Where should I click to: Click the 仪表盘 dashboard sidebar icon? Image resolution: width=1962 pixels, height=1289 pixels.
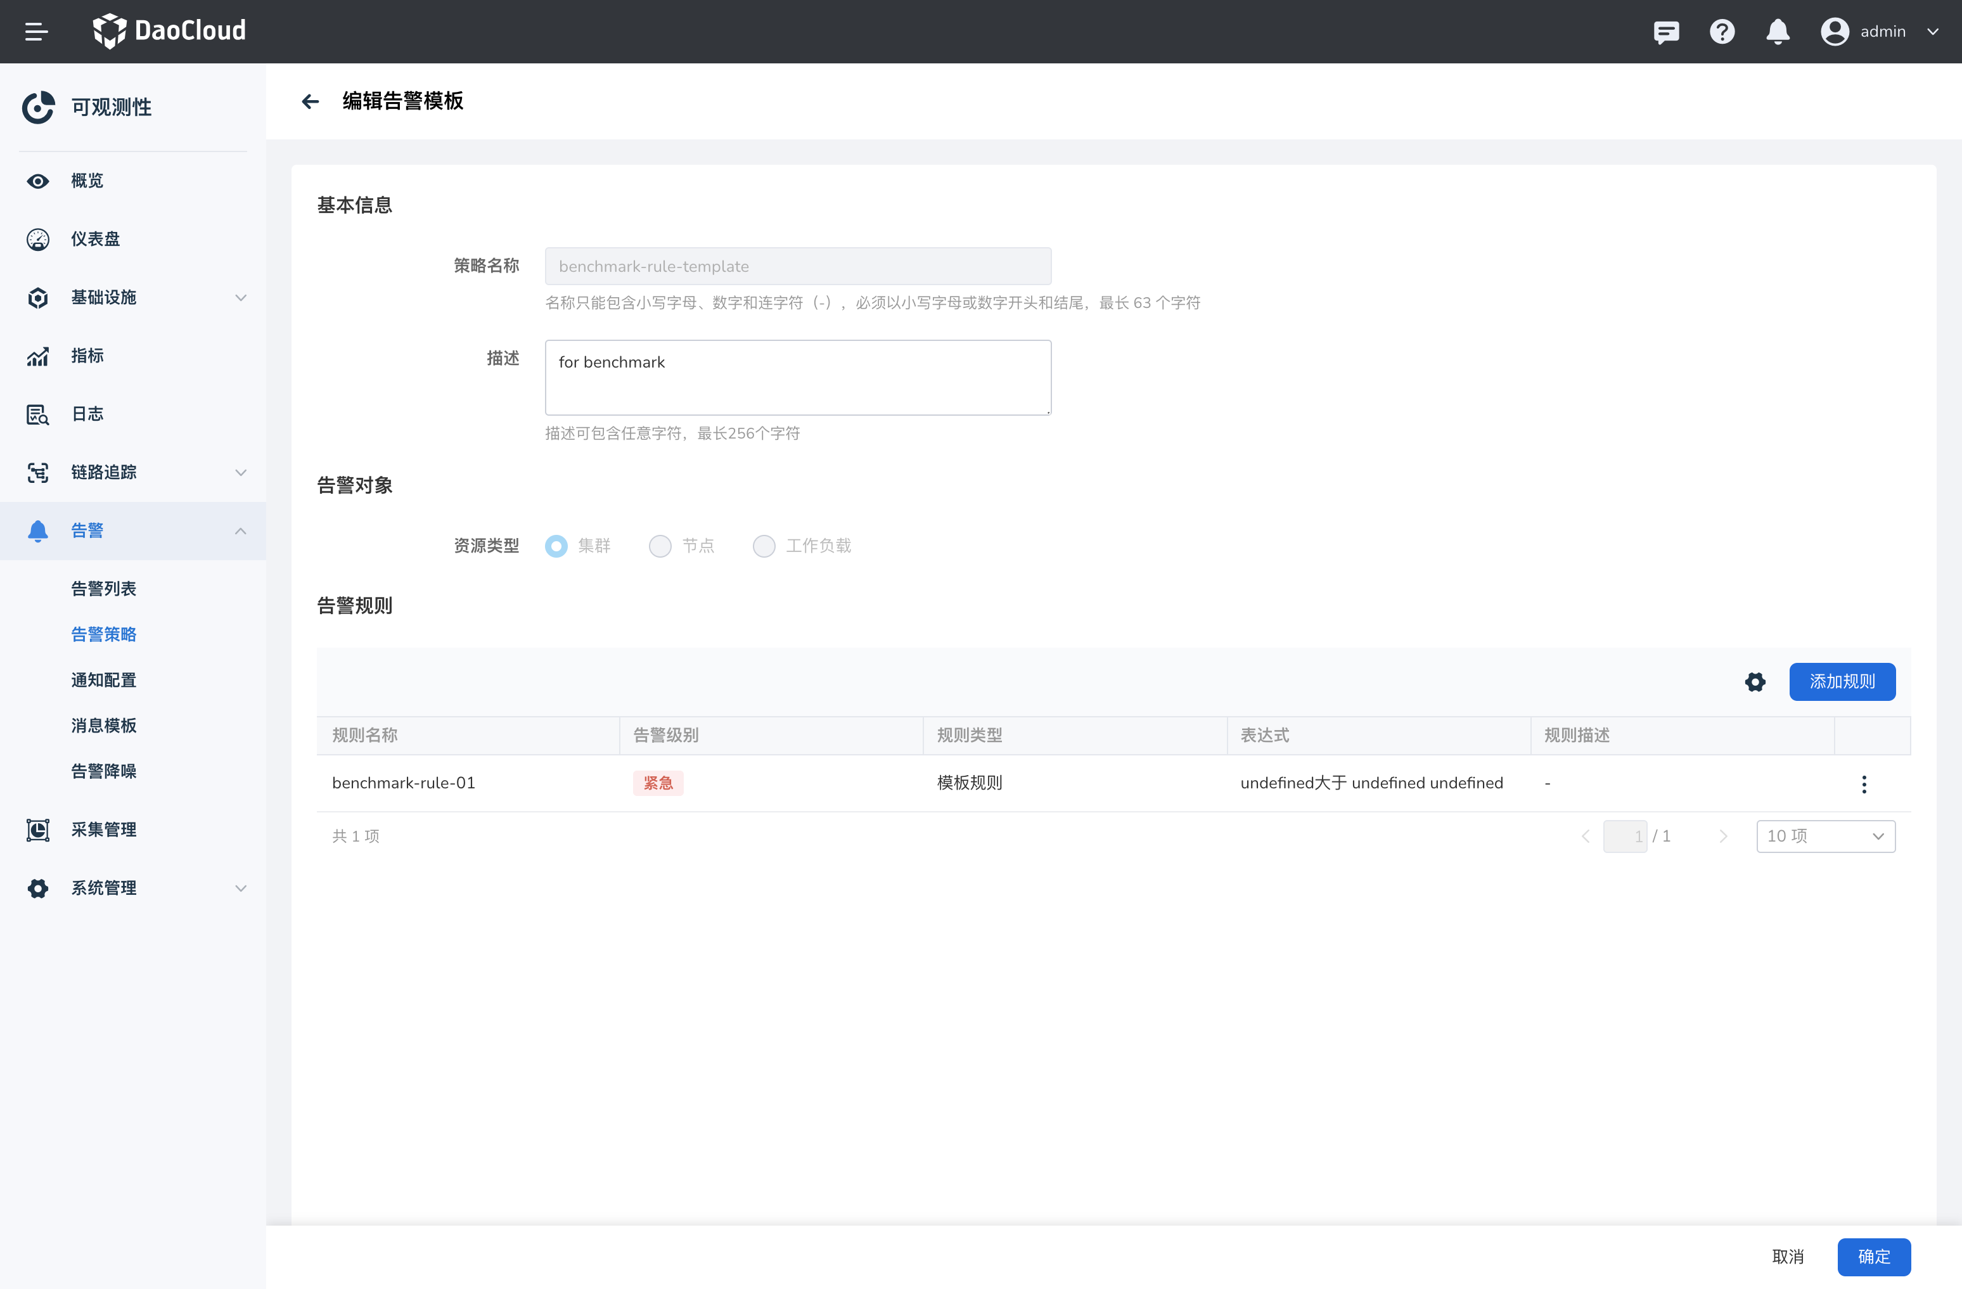tap(38, 239)
